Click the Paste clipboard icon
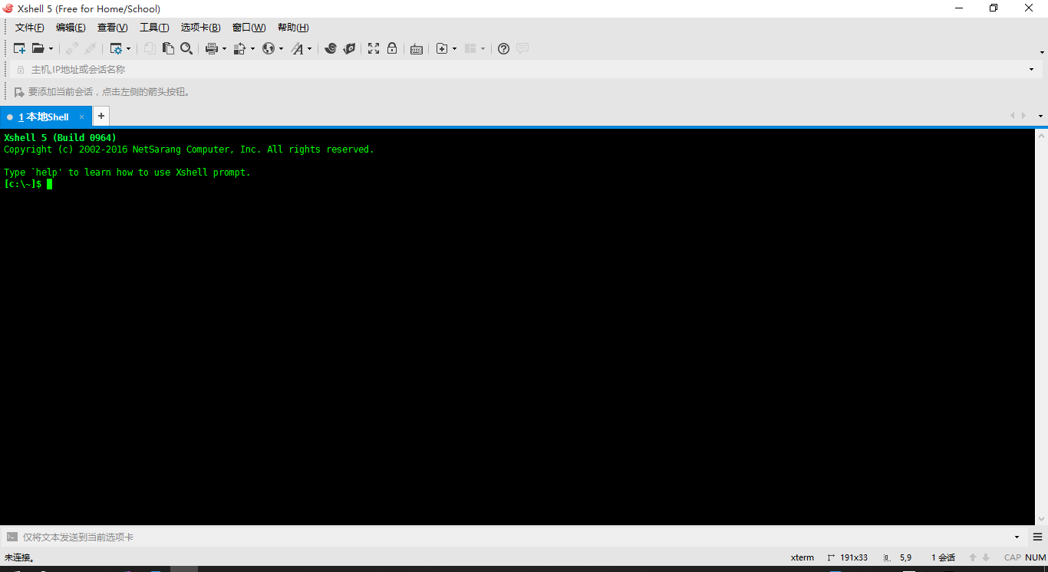Screen dimensions: 1048x572 (x=168, y=48)
